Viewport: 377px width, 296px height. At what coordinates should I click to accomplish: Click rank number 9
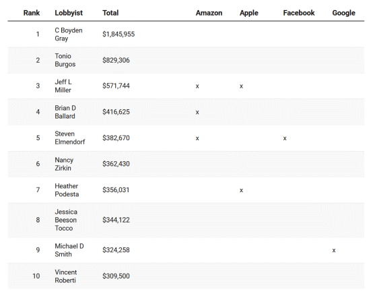coord(38,250)
